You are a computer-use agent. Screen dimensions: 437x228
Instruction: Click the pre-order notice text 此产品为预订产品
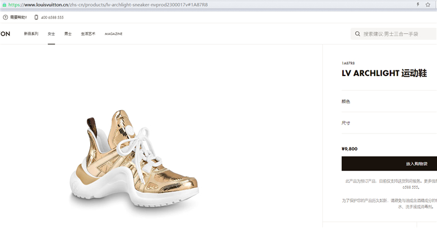point(391,184)
